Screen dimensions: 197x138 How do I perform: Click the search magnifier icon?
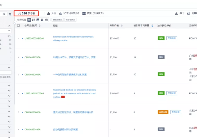click(4, 14)
